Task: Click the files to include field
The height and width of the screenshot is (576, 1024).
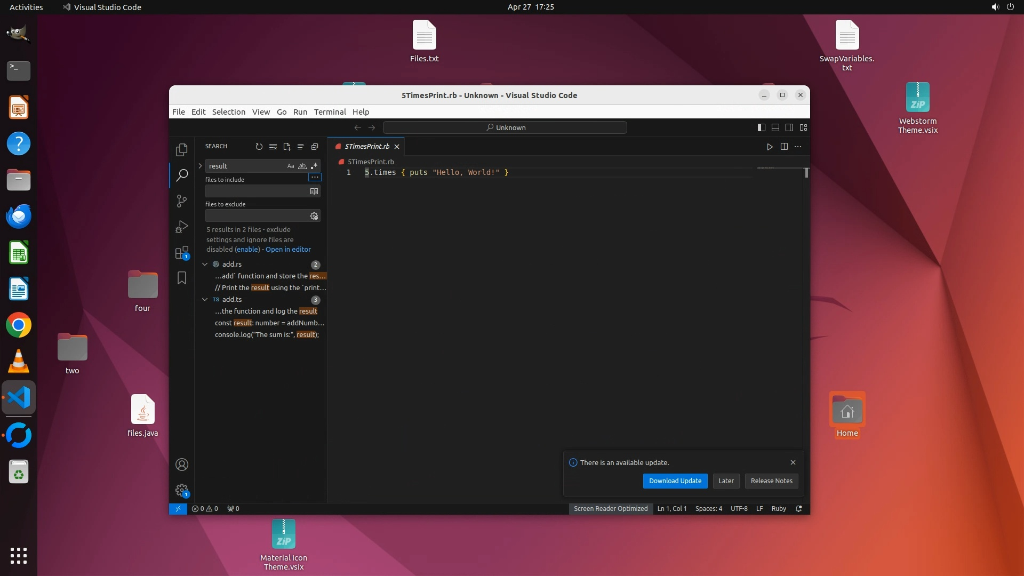Action: pyautogui.click(x=256, y=191)
